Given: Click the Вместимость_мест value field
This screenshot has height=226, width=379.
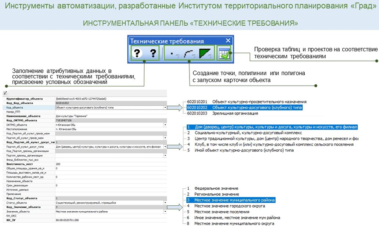Looking at the screenshot, I should [109, 164].
